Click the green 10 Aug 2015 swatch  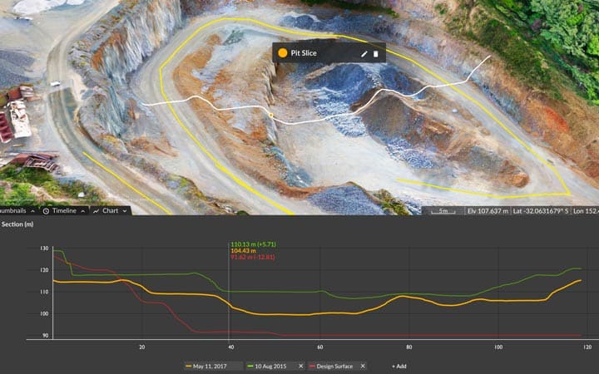pos(250,367)
